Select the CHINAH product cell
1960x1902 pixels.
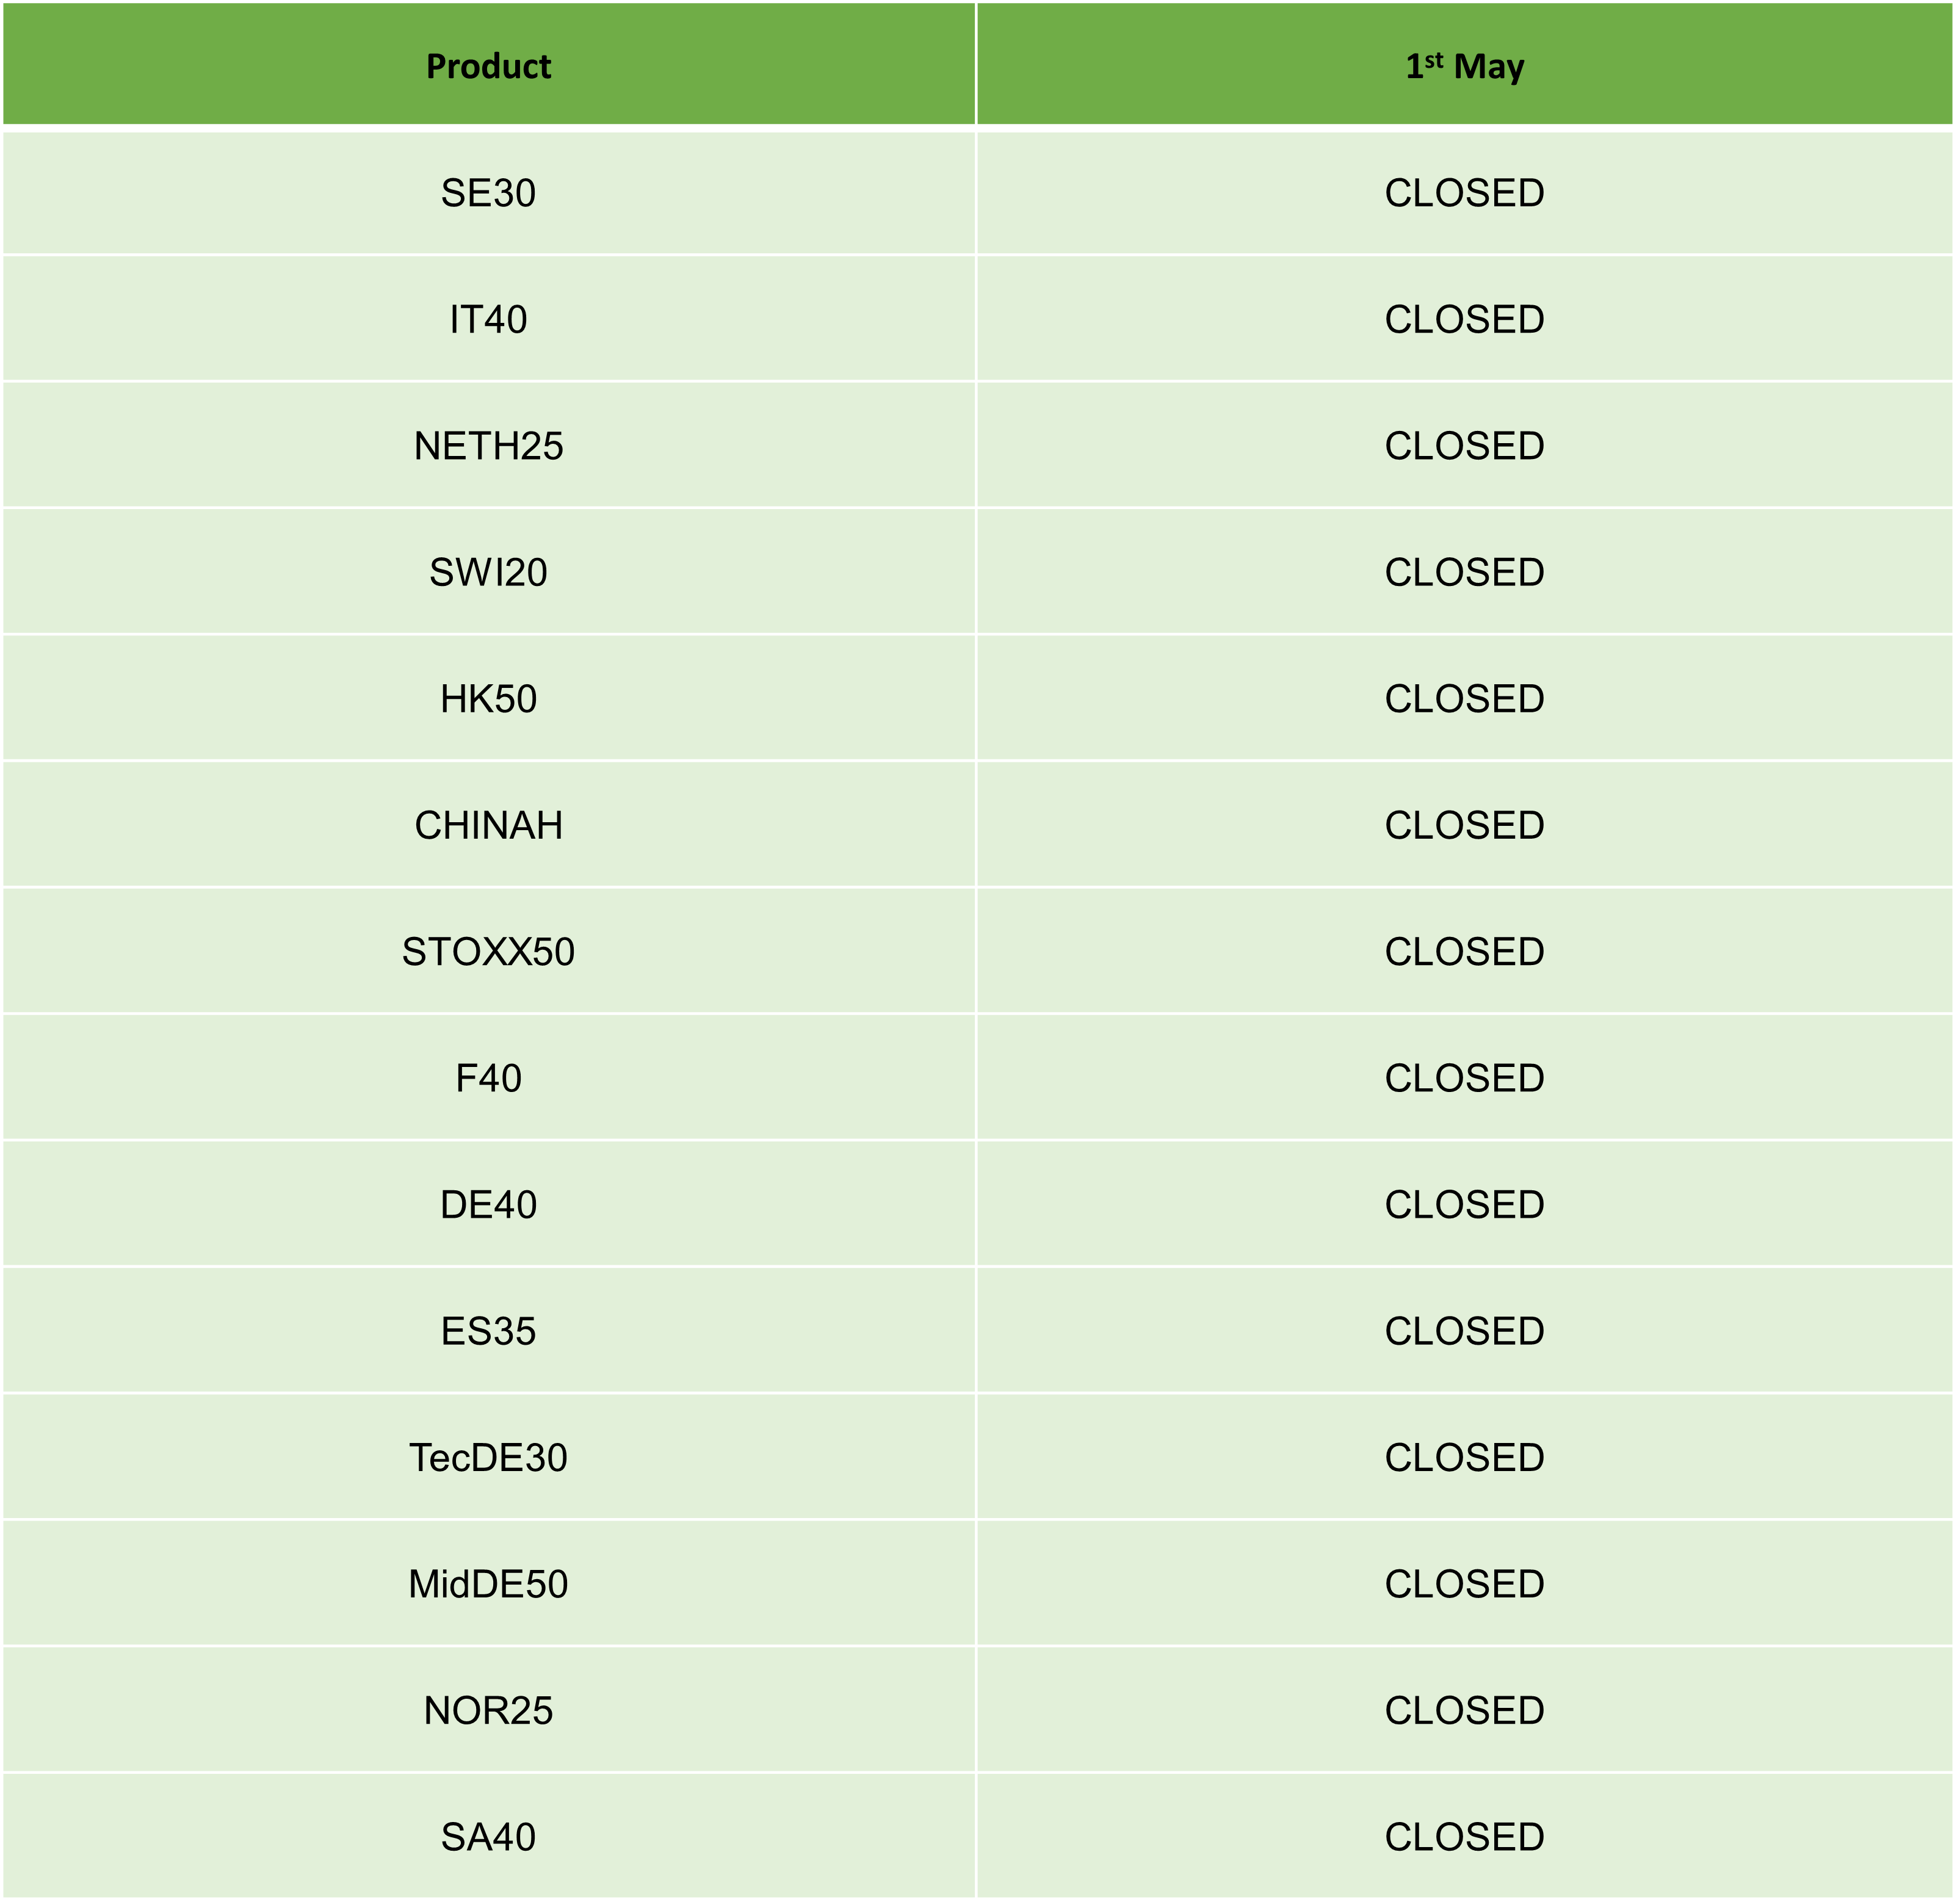pyautogui.click(x=488, y=825)
